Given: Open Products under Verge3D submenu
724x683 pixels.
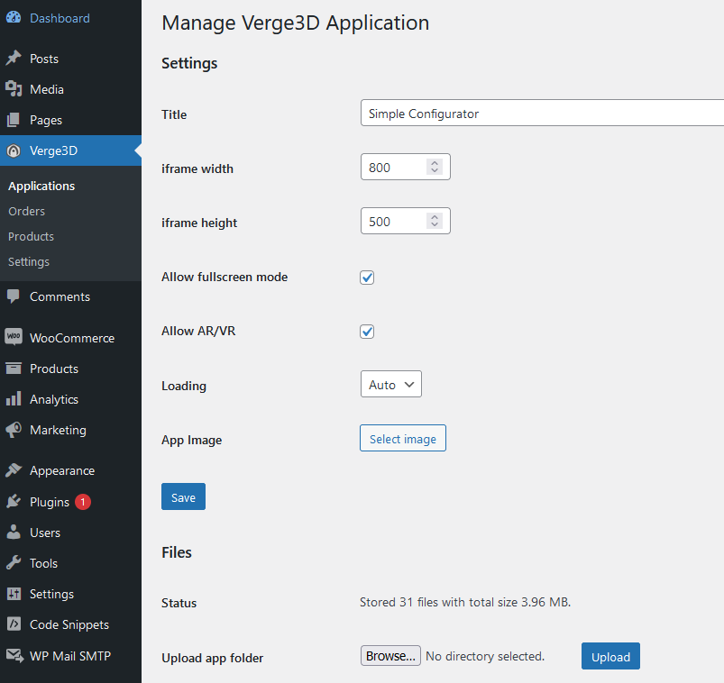Looking at the screenshot, I should (31, 237).
